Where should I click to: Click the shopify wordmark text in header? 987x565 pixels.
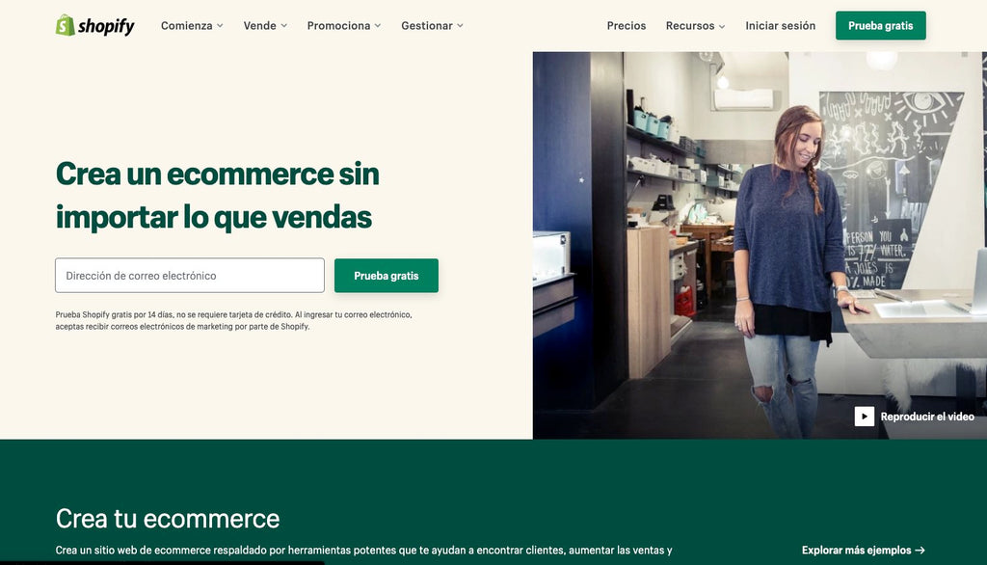(106, 26)
